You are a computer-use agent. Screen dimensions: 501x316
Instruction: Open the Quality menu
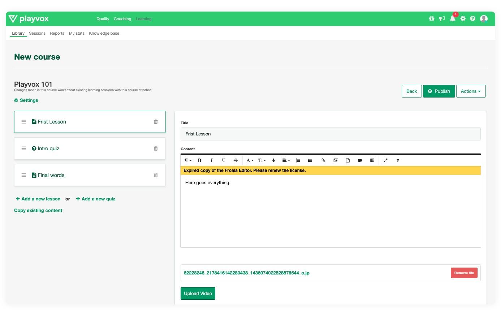point(103,19)
